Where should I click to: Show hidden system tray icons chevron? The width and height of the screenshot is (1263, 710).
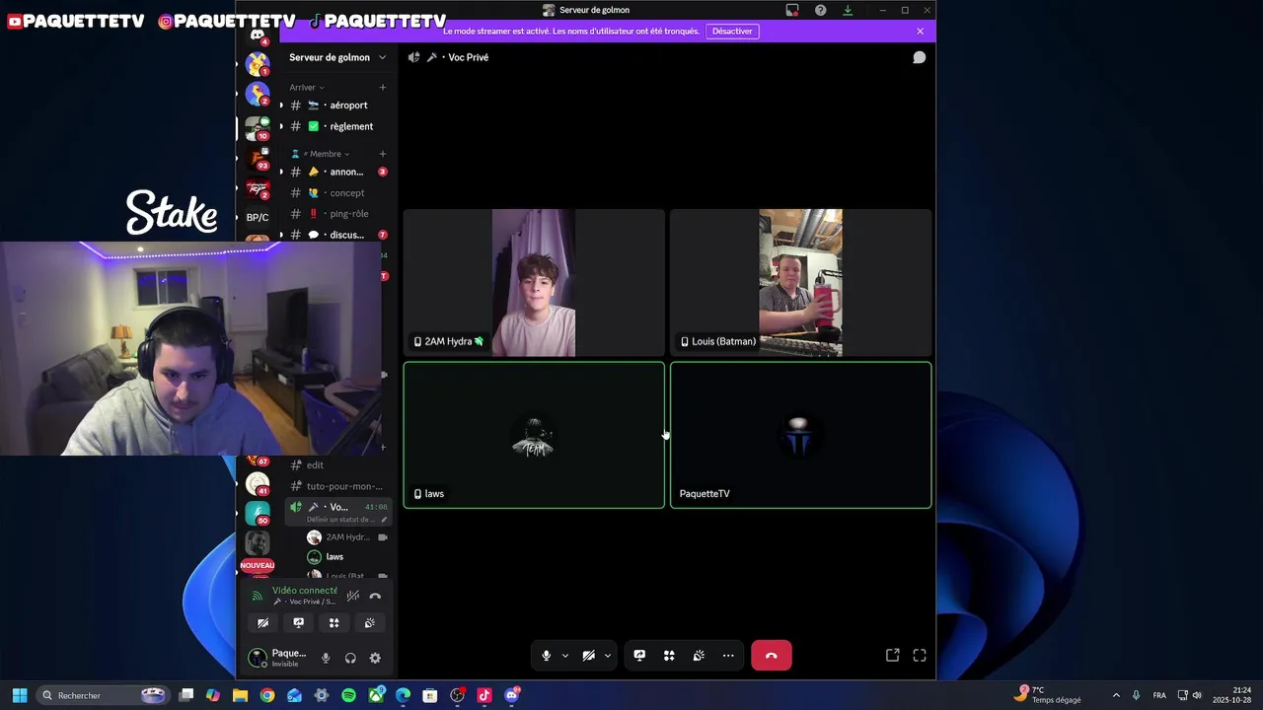pyautogui.click(x=1116, y=695)
